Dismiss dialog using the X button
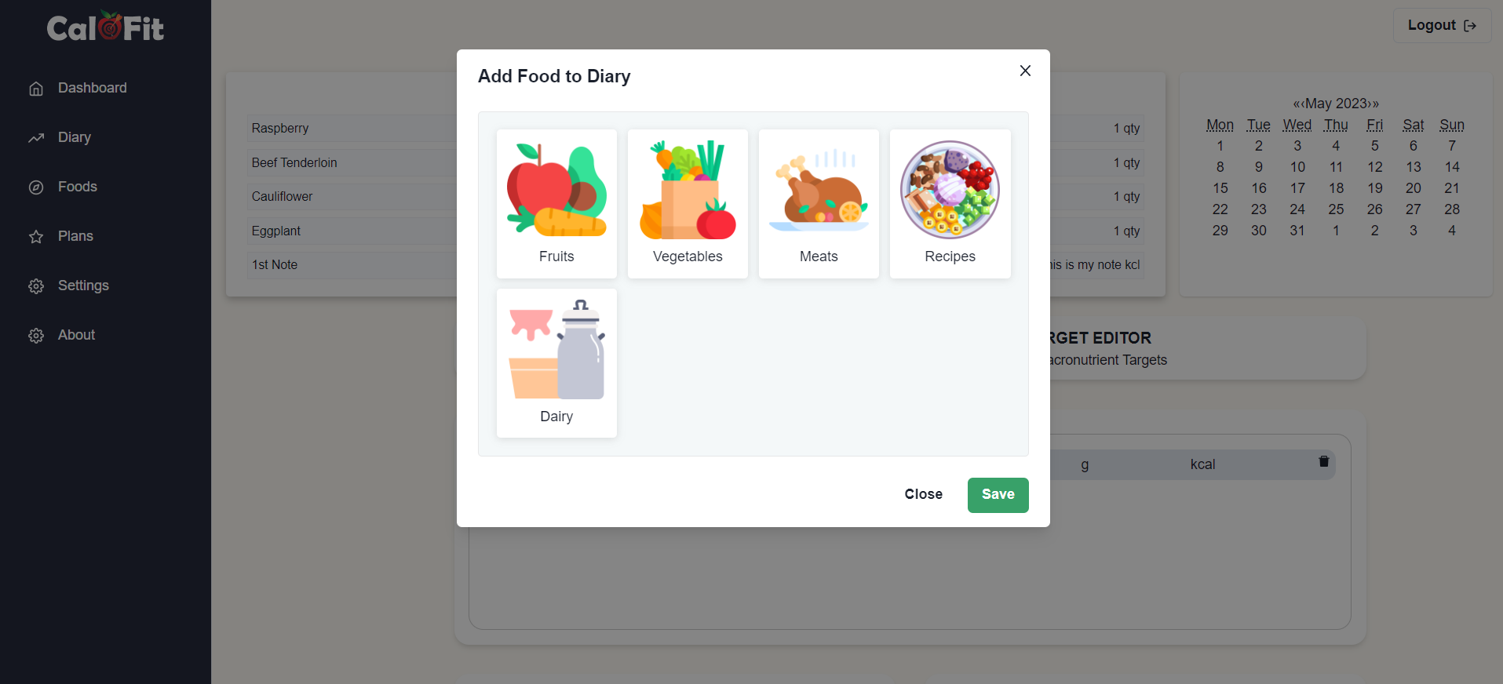The width and height of the screenshot is (1503, 684). 1024,71
